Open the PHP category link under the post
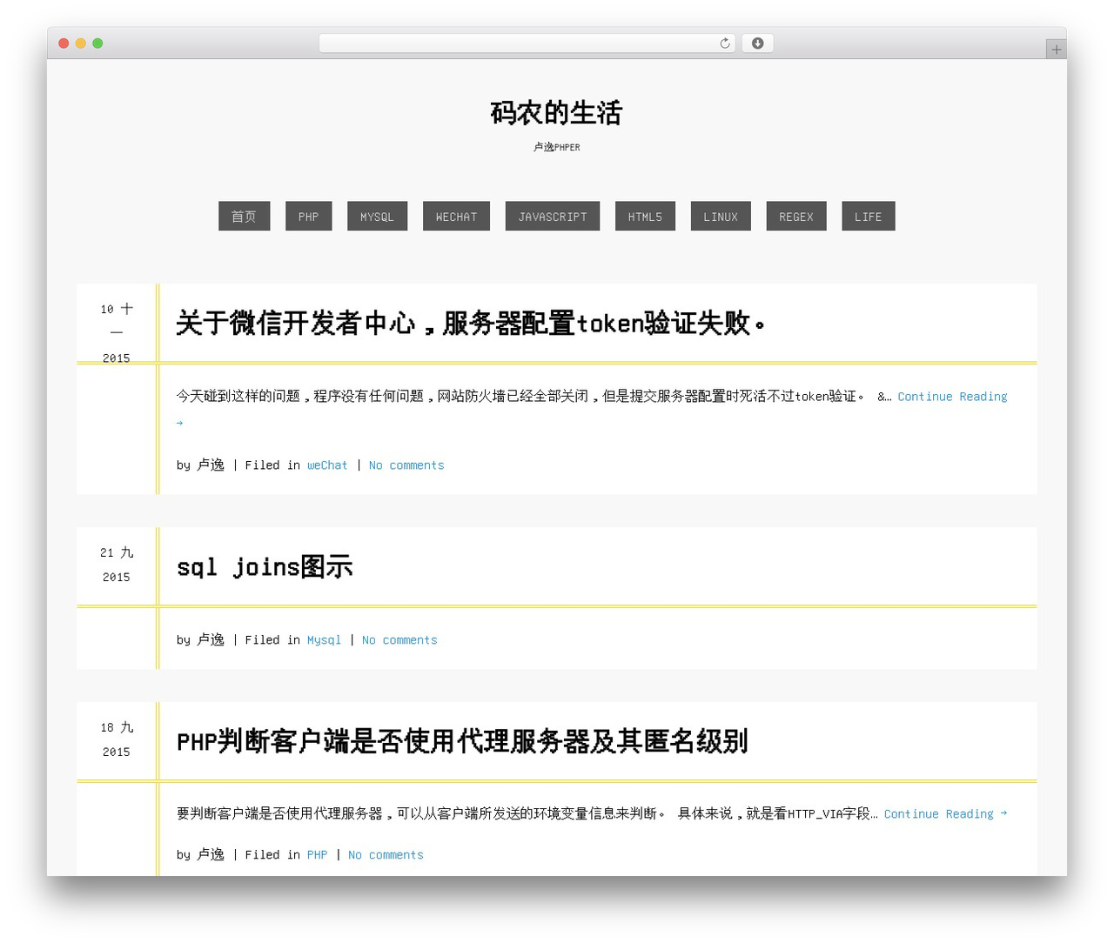Image resolution: width=1114 pixels, height=943 pixels. (x=317, y=855)
